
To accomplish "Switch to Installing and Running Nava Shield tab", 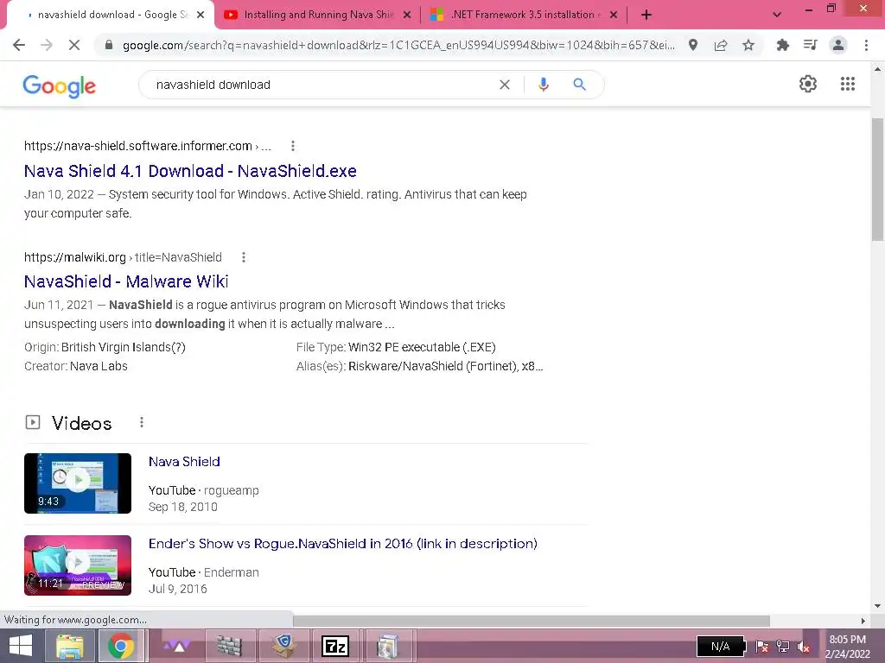I will 318,15.
